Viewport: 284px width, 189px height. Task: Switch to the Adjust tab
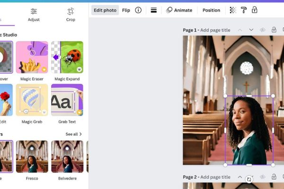[34, 15]
